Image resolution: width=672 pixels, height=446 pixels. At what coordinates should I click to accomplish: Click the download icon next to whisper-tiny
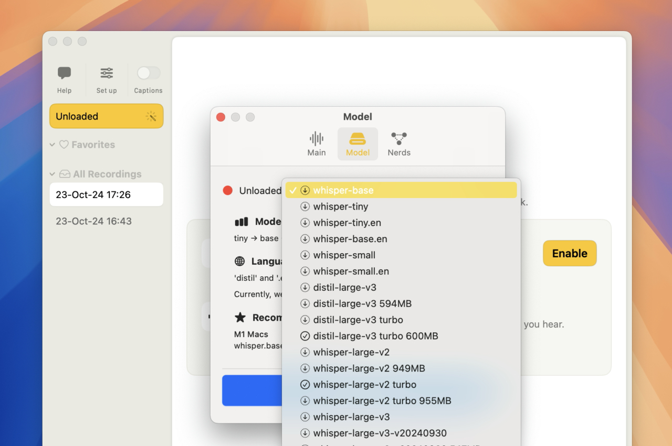coord(305,206)
